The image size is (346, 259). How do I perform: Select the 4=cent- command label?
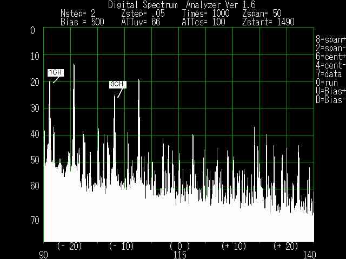click(x=331, y=65)
